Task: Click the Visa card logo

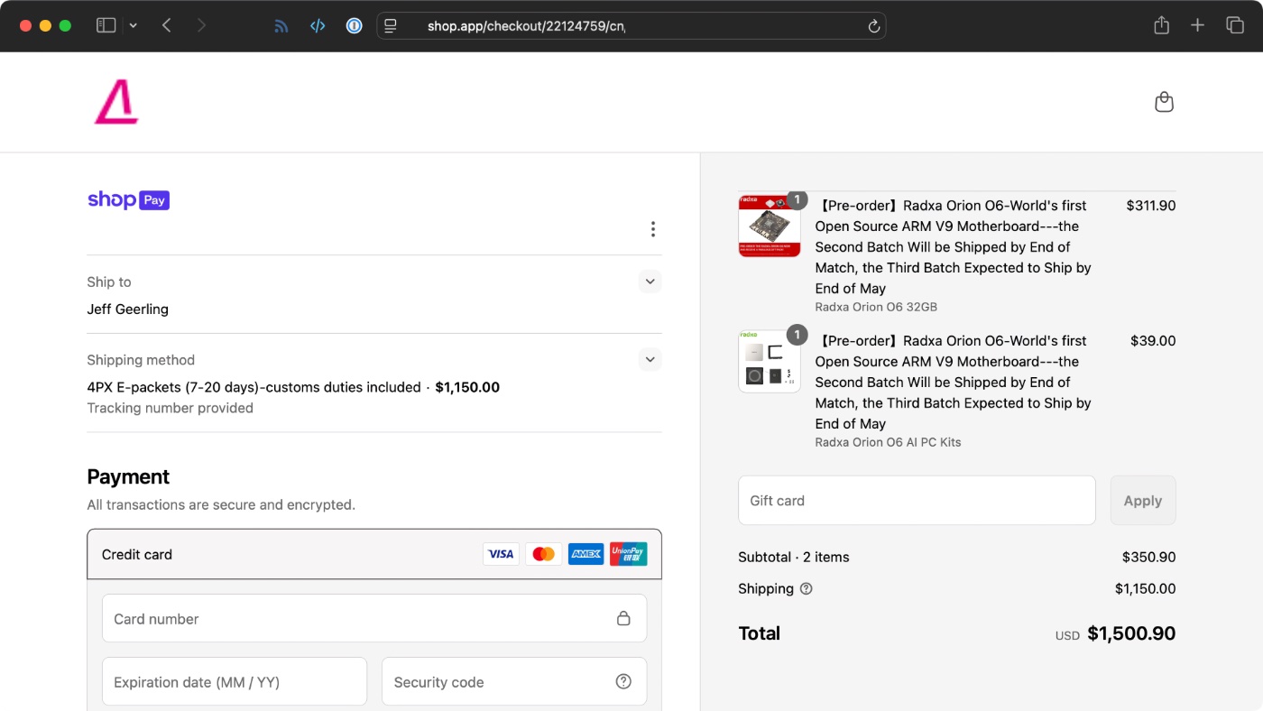Action: tap(501, 554)
